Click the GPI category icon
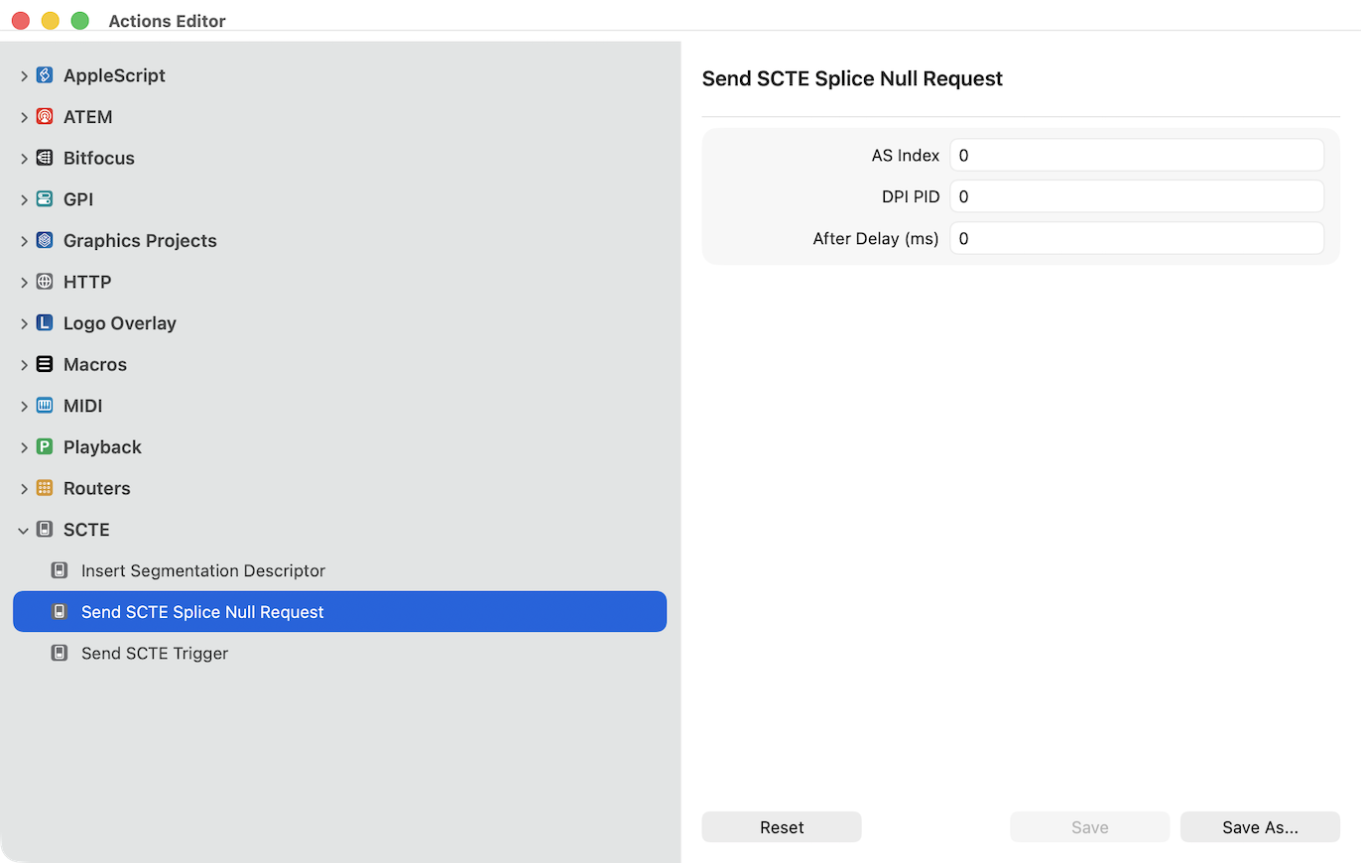1361x863 pixels. point(45,199)
